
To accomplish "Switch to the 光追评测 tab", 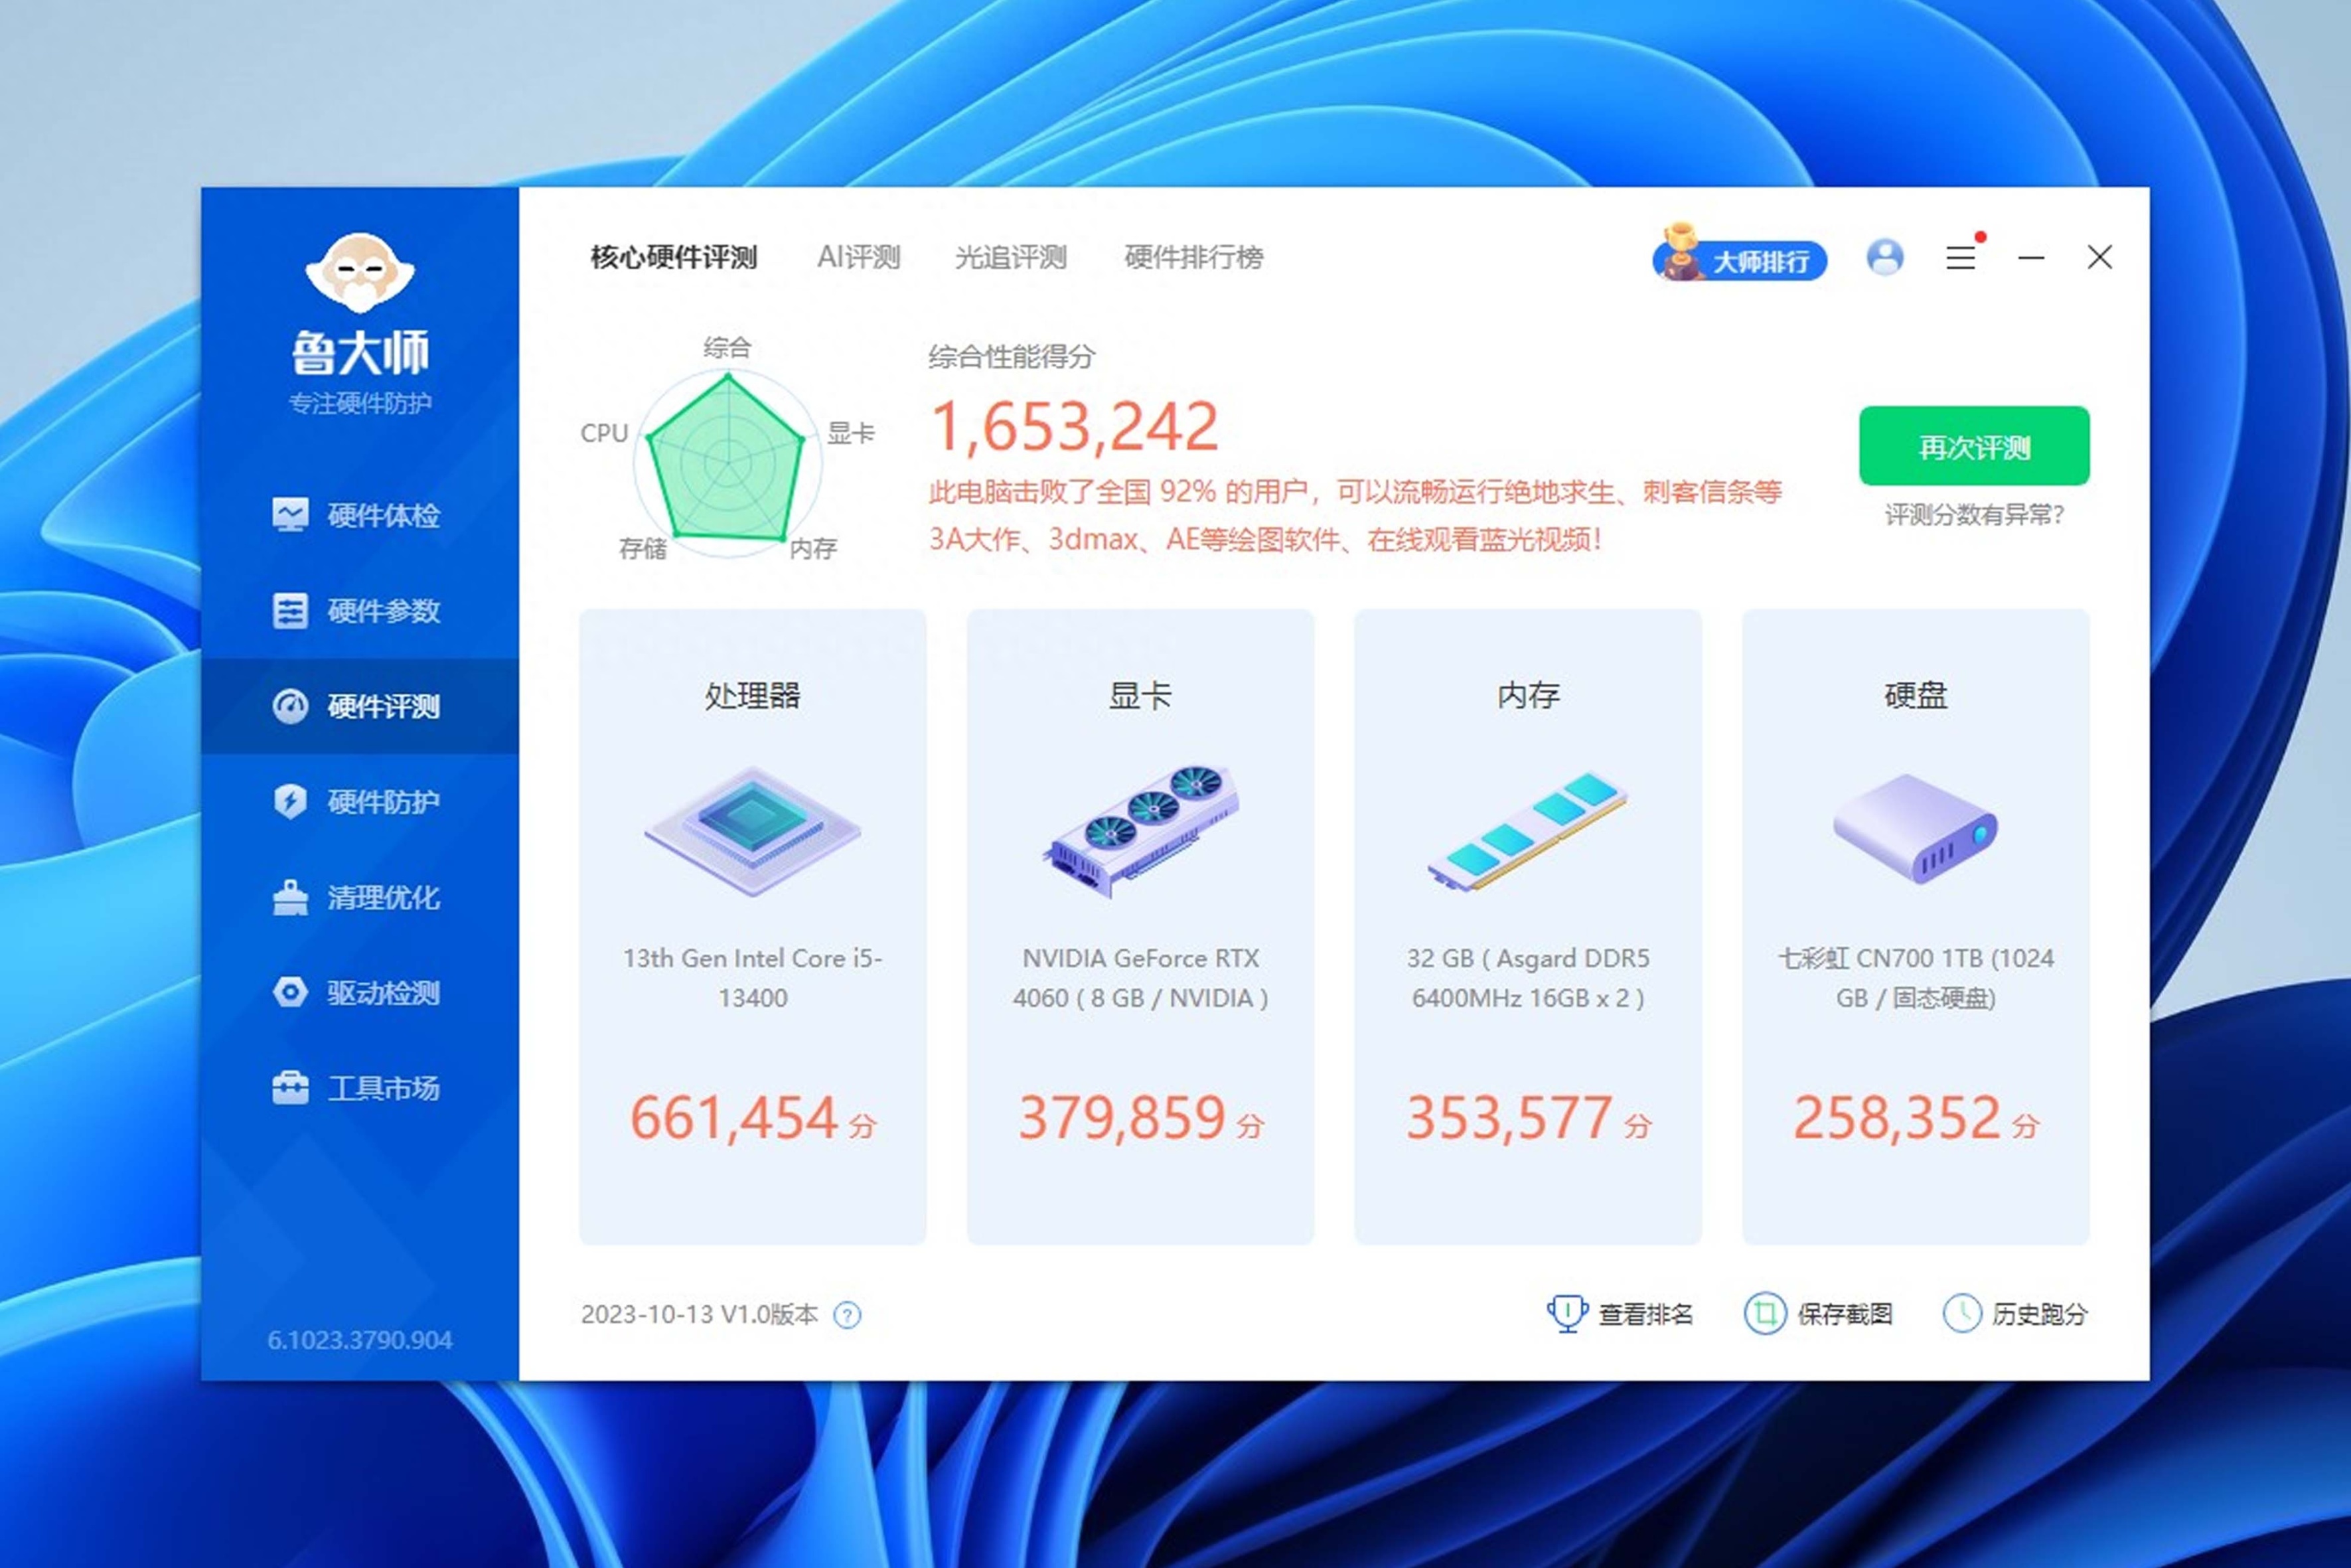I will tap(1011, 258).
